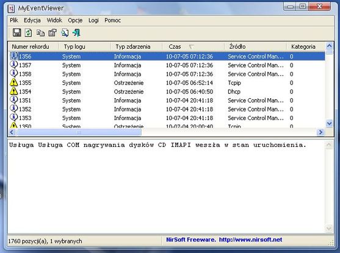Select record number 1354

tap(25, 91)
